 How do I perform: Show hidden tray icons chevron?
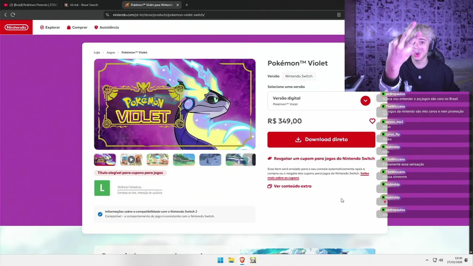(x=427, y=260)
